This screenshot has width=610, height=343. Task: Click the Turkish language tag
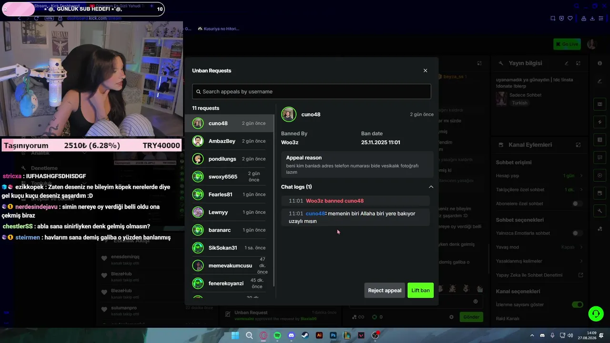point(519,103)
